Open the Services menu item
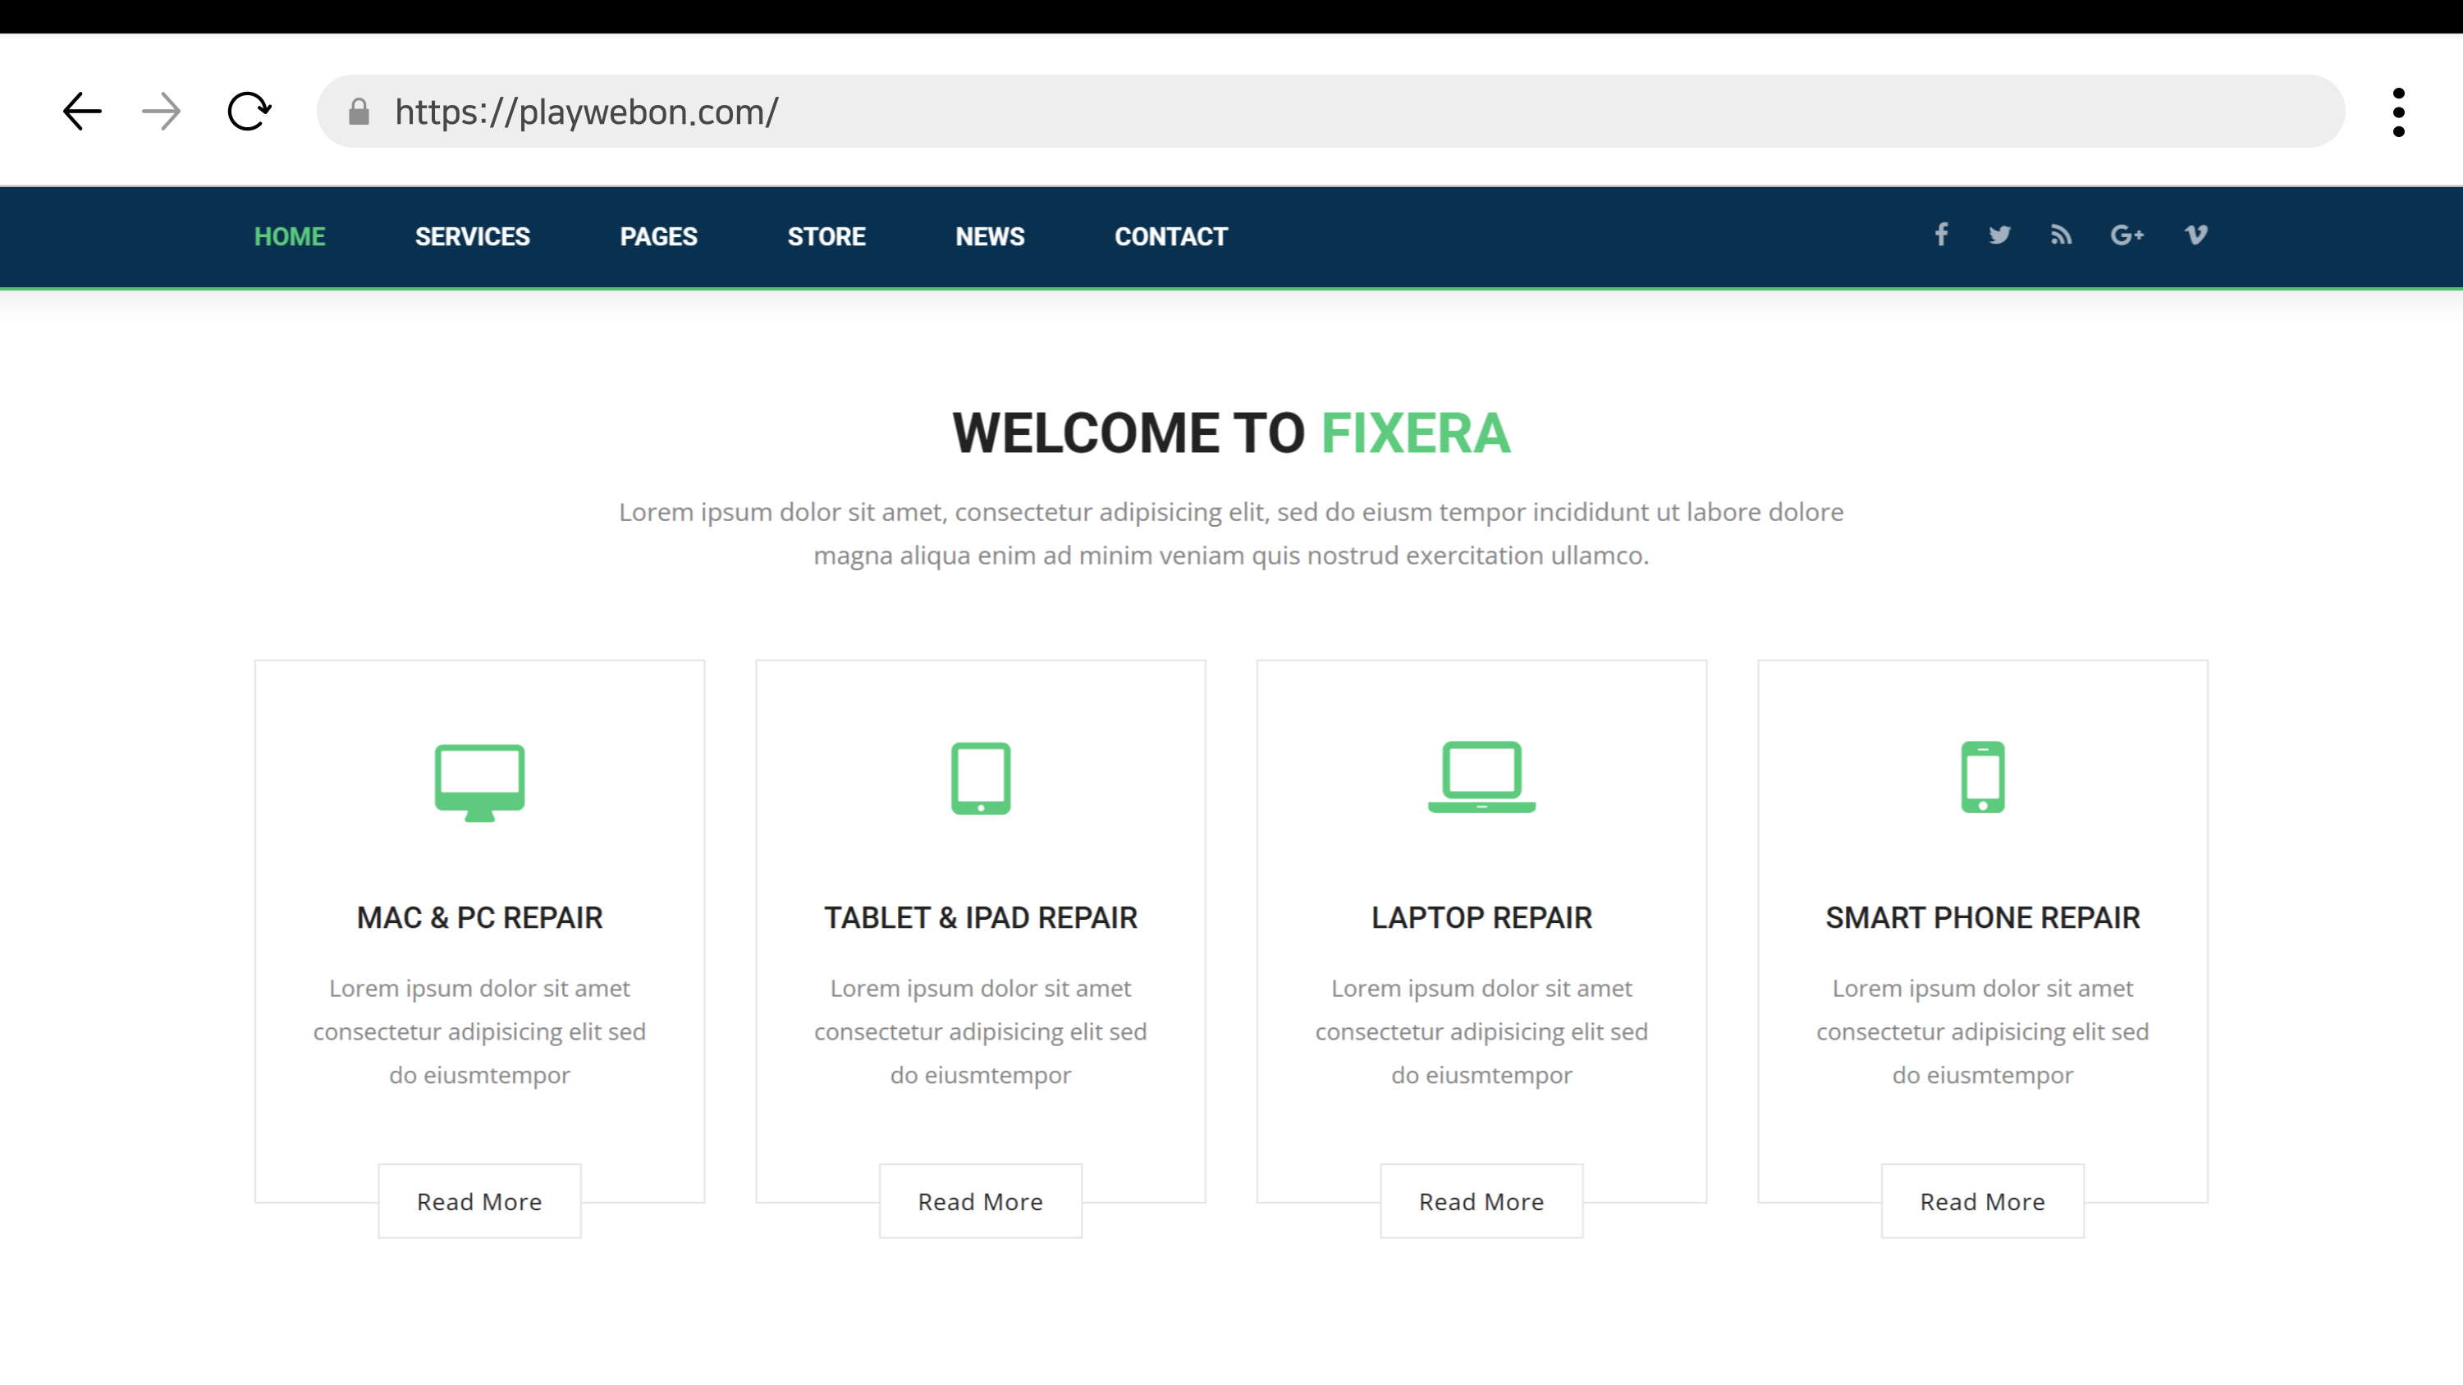The image size is (2463, 1385). [x=473, y=237]
